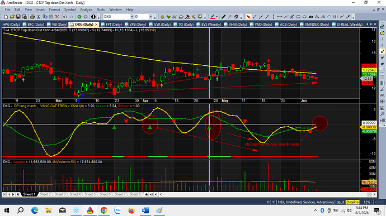Screen dimensions: 386x216
Task: Click the green Previous symbol arrow
Action: (79, 17)
